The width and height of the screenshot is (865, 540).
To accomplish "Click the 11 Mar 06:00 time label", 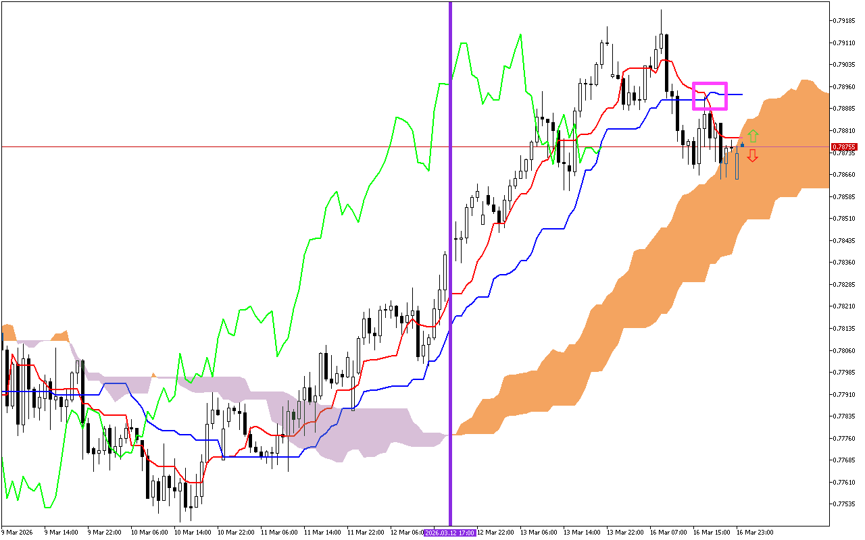I will pyautogui.click(x=280, y=533).
